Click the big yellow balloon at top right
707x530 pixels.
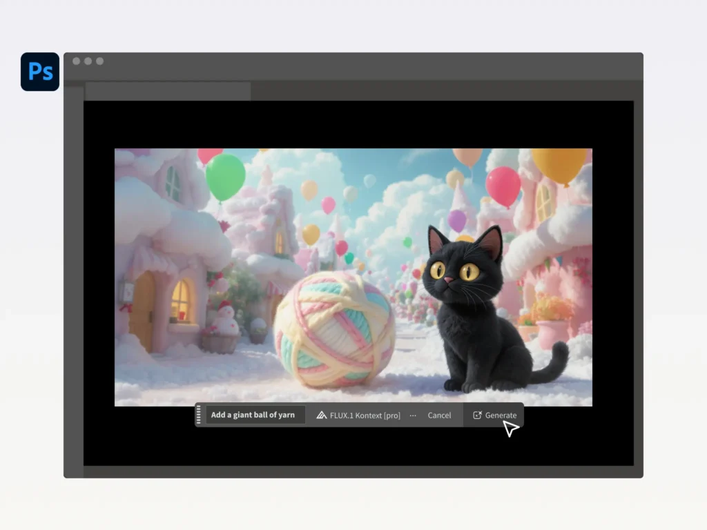pyautogui.click(x=559, y=166)
